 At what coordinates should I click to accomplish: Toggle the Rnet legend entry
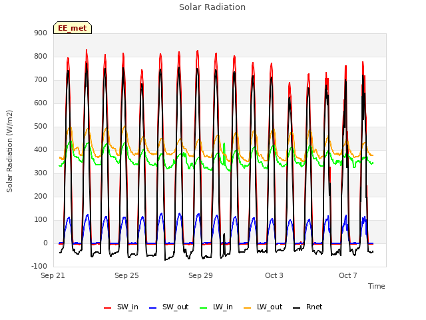tap(308, 307)
